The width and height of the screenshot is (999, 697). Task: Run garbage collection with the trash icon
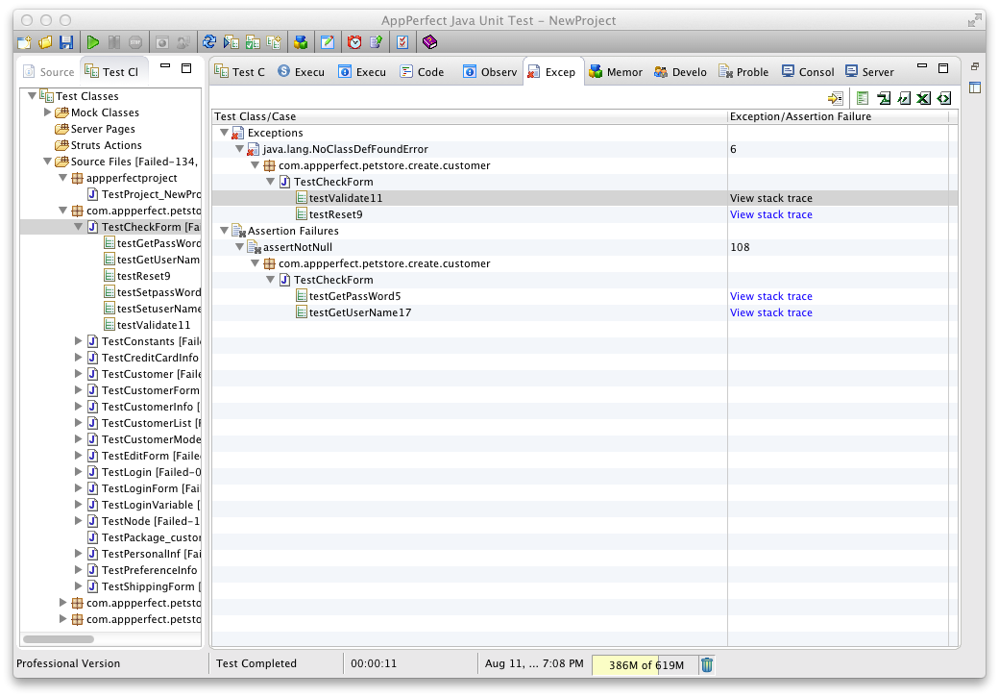(707, 665)
